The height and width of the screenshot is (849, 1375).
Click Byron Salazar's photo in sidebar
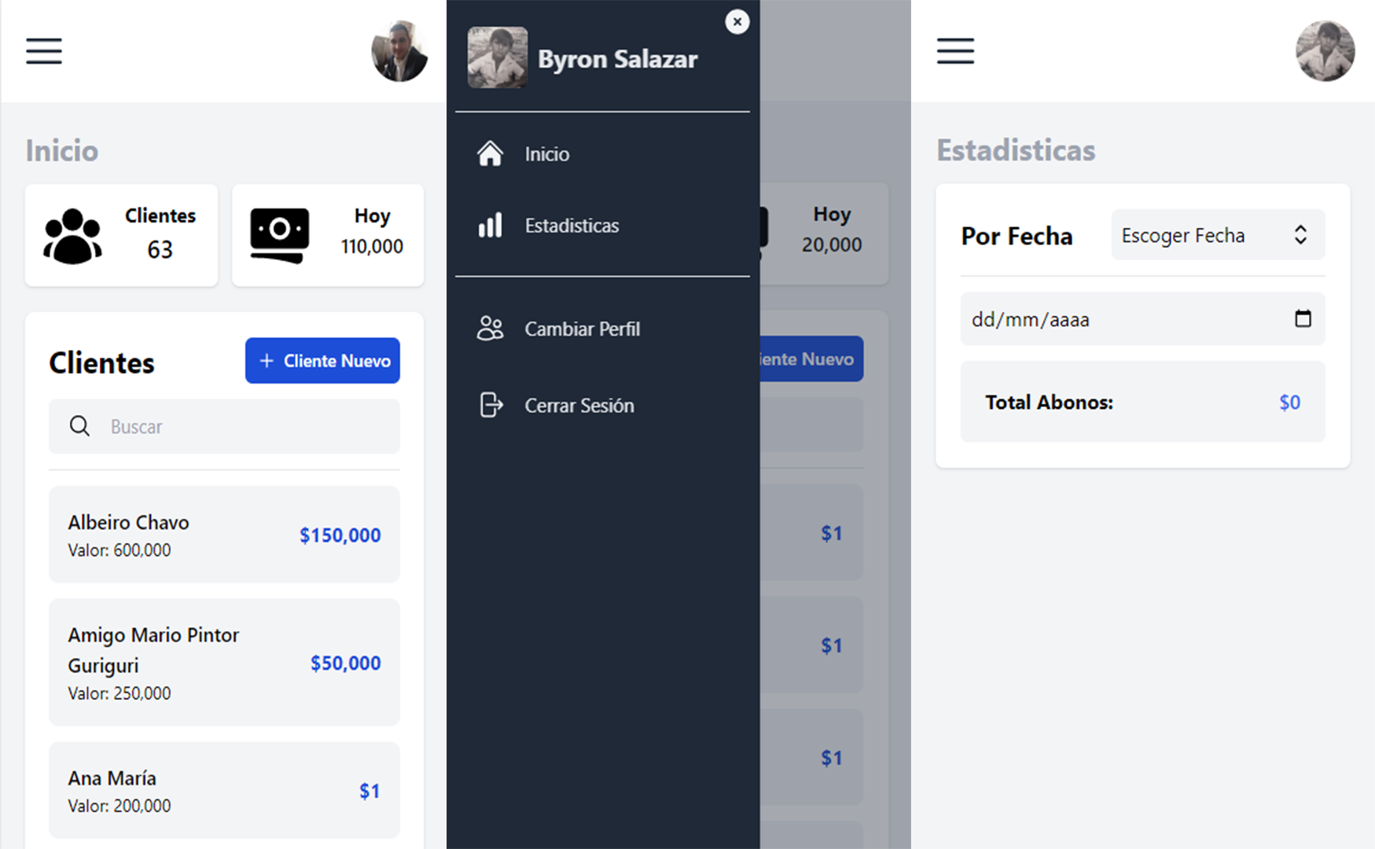coord(498,58)
